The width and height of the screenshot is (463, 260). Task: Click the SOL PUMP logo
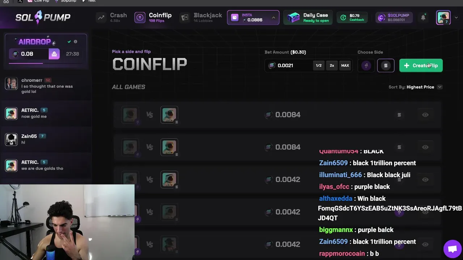43,17
